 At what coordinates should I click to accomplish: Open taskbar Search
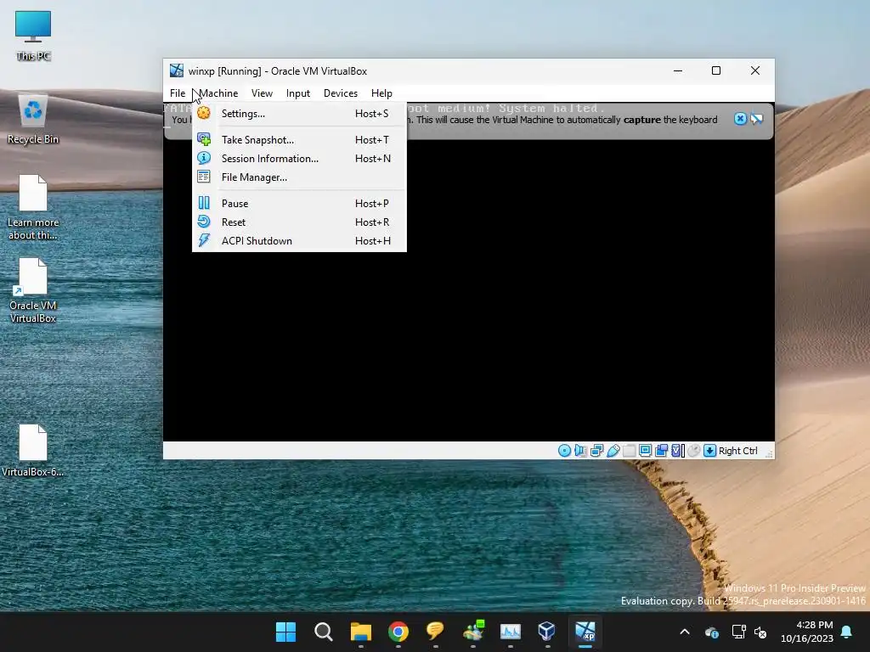tap(324, 632)
